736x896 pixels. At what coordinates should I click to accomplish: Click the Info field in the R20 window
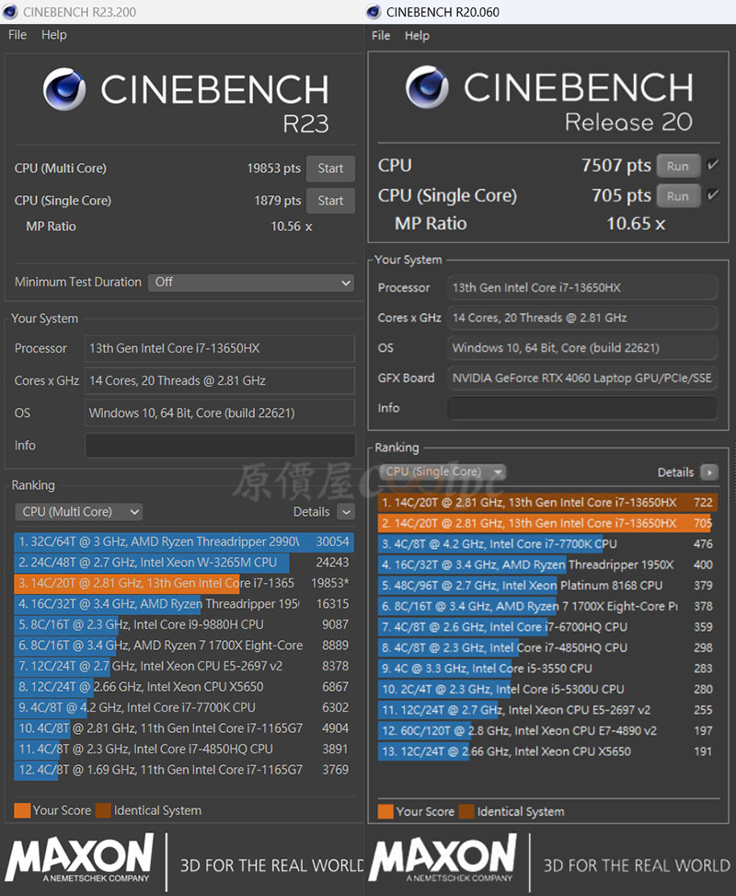[582, 408]
